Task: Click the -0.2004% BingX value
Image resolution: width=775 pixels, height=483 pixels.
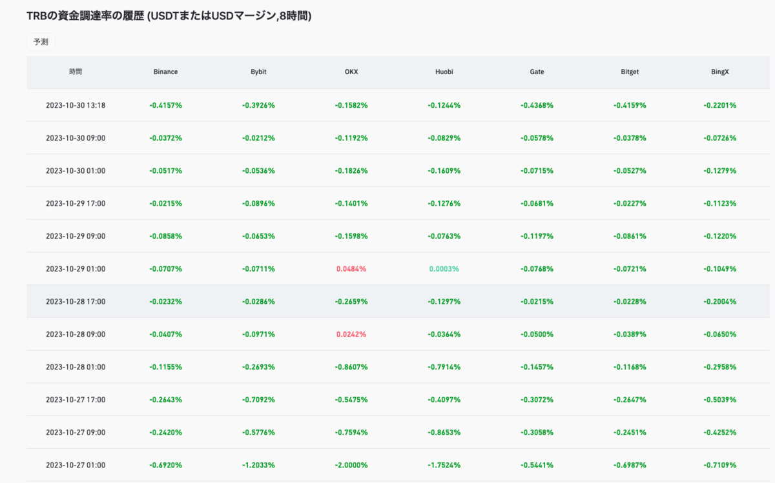Action: click(720, 301)
